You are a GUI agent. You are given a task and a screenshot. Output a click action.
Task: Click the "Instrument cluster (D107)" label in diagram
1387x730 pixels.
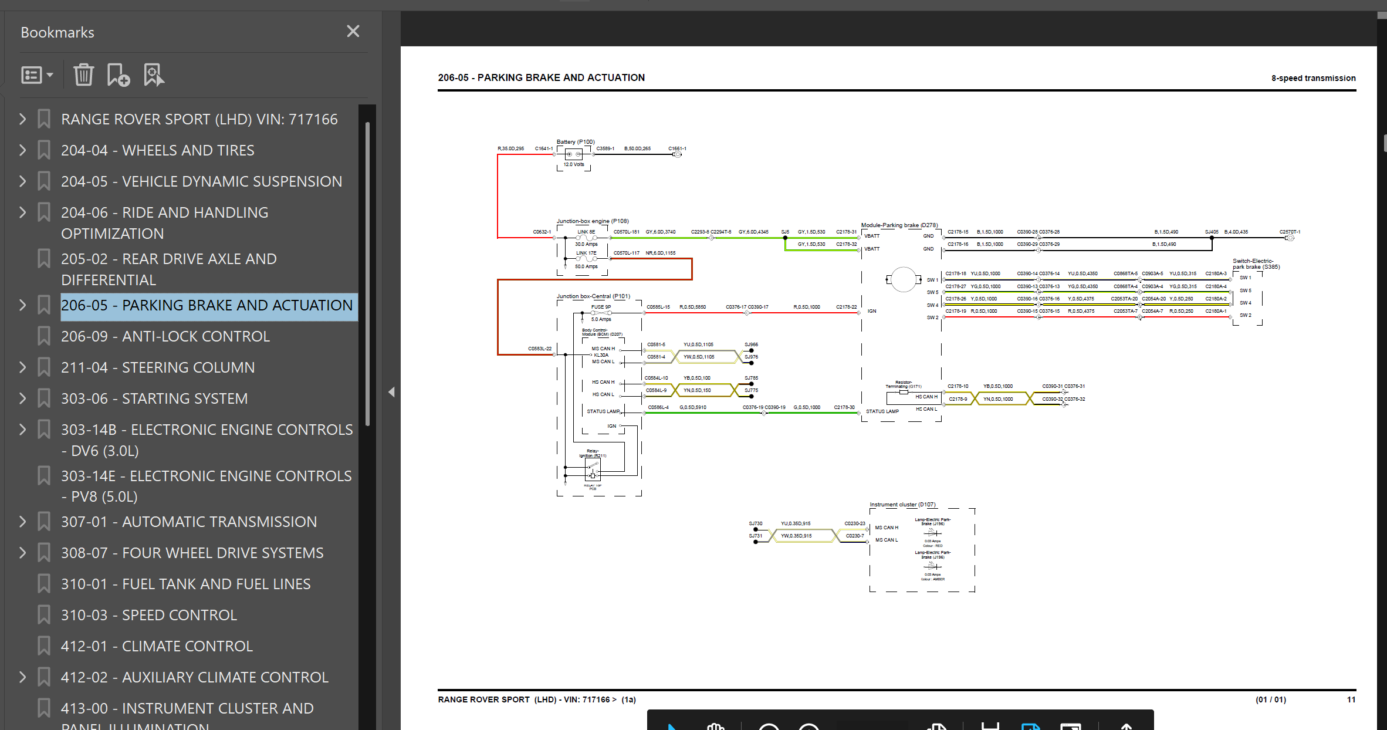pos(902,505)
